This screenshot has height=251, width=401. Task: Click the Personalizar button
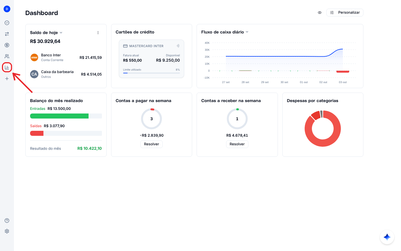(345, 13)
